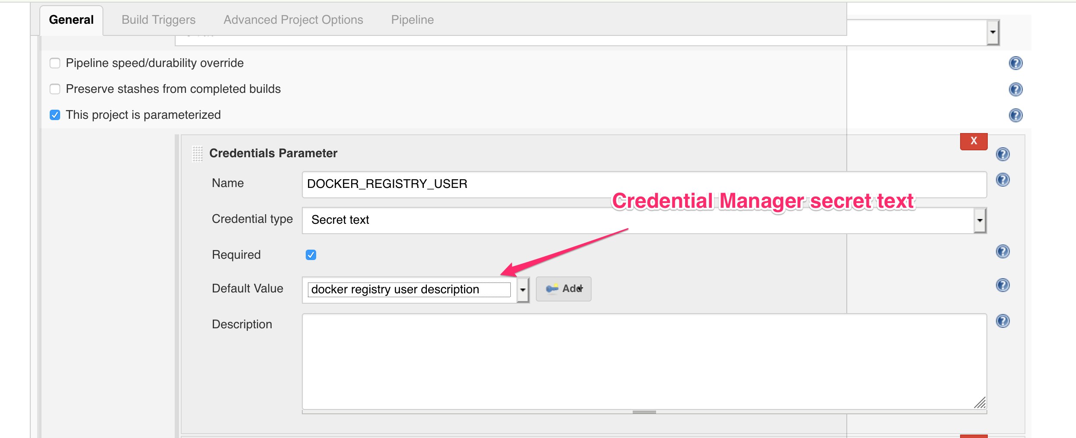Grab the Credentials Parameter drag handle

(x=197, y=153)
